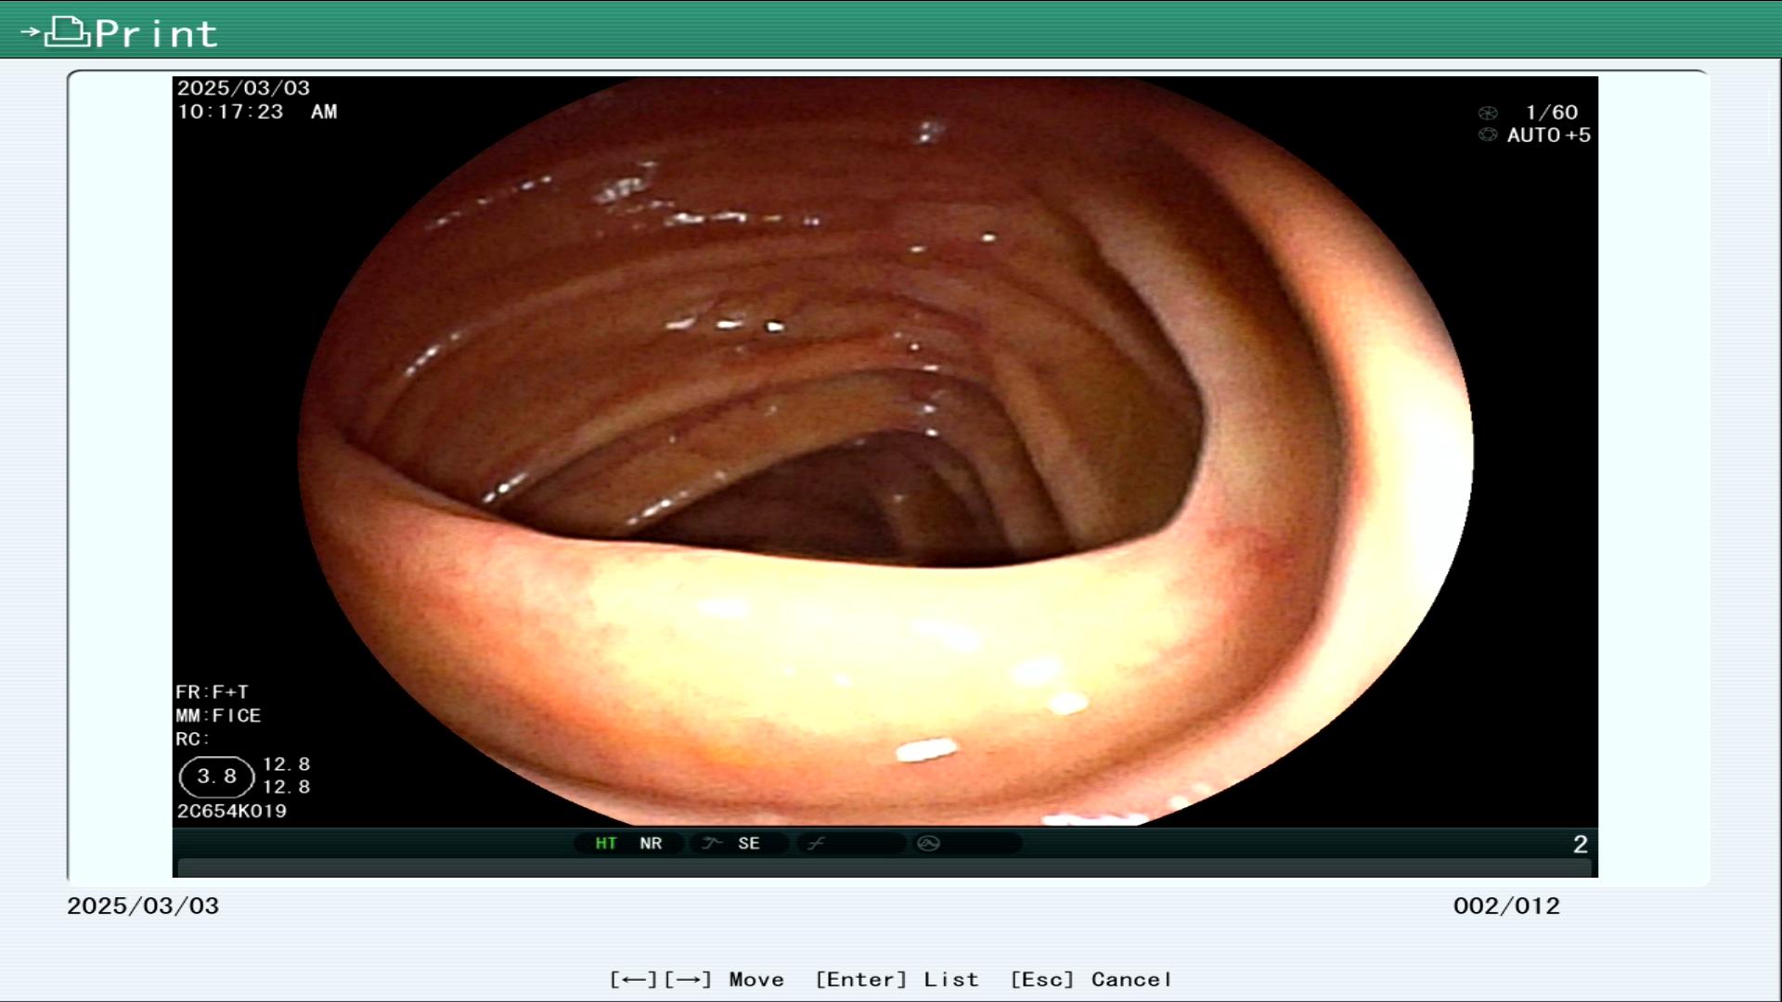Click the Print title label

pyautogui.click(x=156, y=34)
